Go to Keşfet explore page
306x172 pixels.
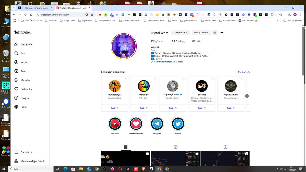tap(21, 62)
